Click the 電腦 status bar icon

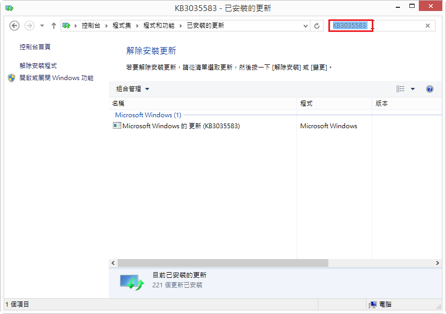tap(373, 305)
